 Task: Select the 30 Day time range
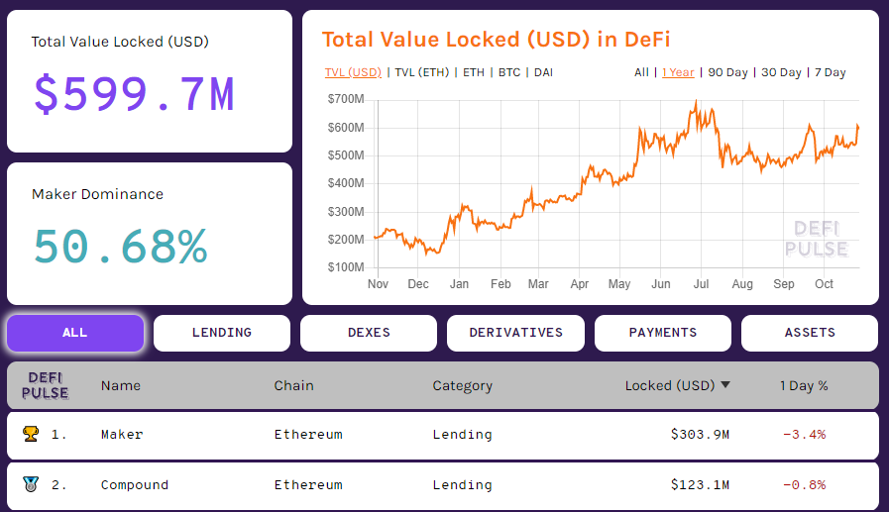[x=781, y=72]
